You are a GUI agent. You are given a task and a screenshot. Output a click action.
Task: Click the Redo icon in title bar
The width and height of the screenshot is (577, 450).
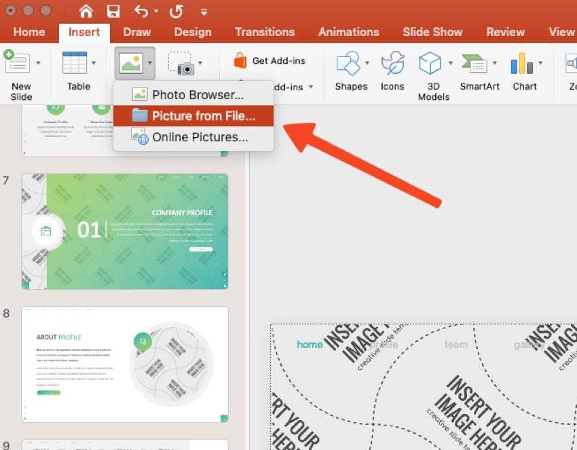[x=176, y=11]
